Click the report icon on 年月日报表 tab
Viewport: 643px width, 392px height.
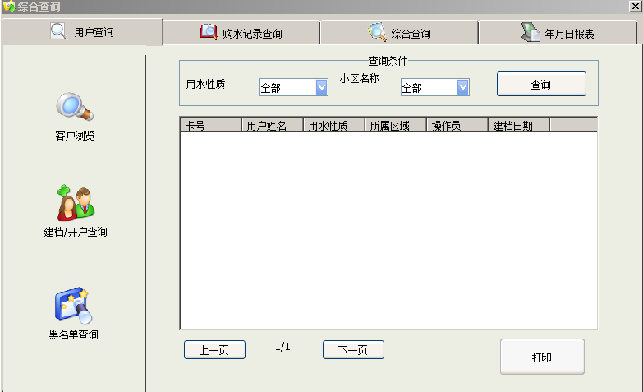[530, 32]
